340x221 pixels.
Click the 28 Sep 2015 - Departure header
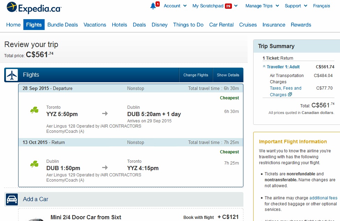pos(47,89)
